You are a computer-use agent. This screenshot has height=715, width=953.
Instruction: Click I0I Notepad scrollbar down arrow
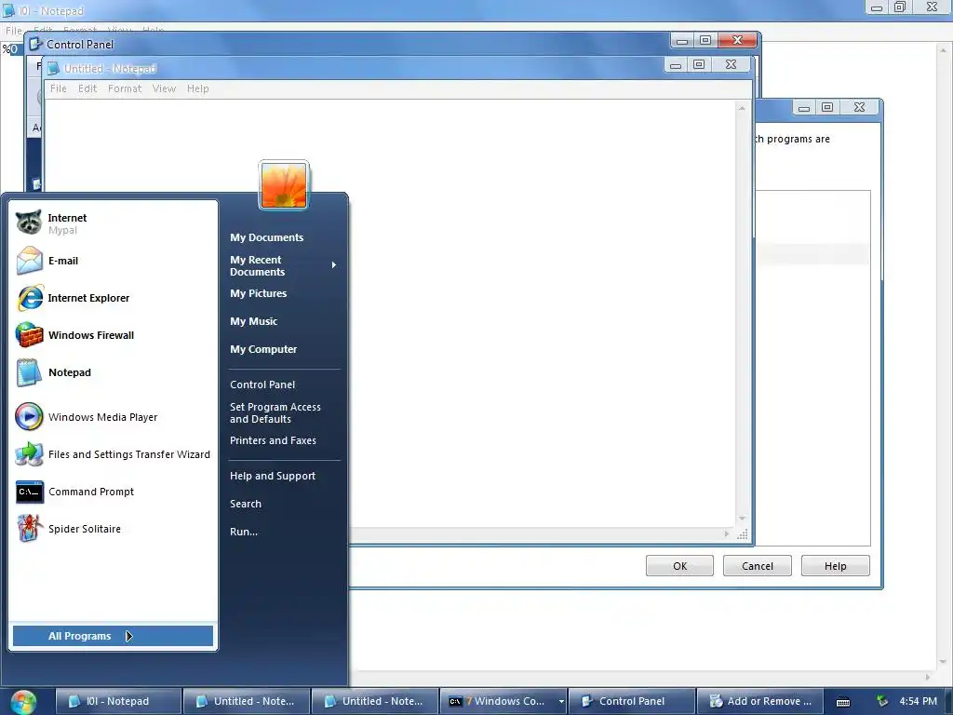tap(942, 663)
